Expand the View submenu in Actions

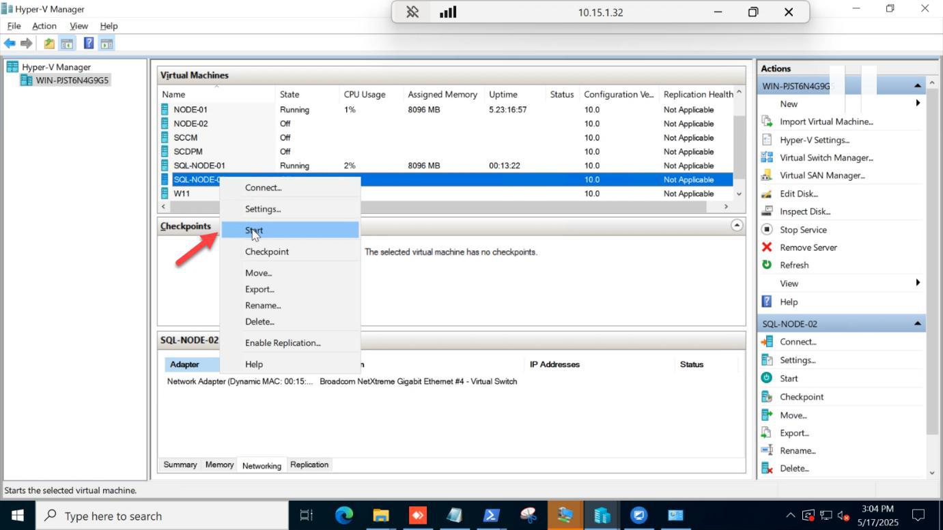(x=918, y=283)
